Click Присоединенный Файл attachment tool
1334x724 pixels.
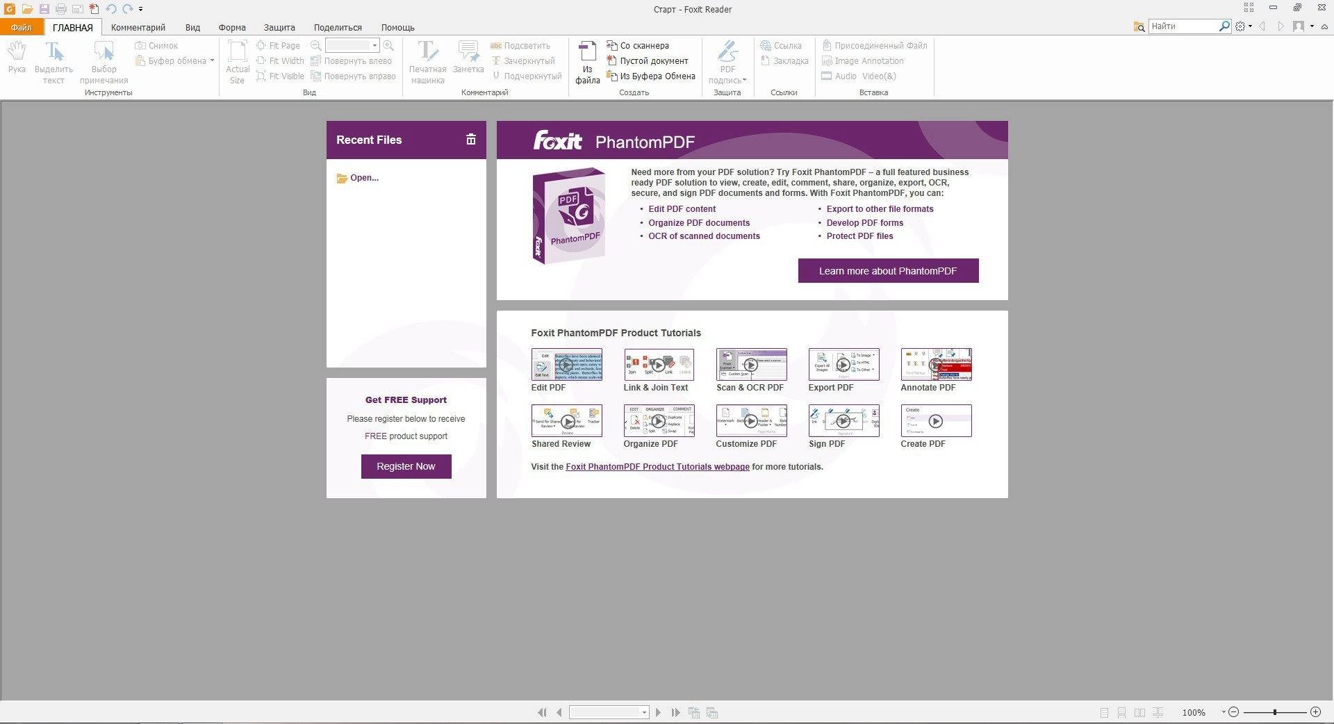click(x=874, y=46)
